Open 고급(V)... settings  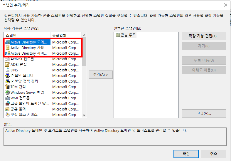(204, 113)
